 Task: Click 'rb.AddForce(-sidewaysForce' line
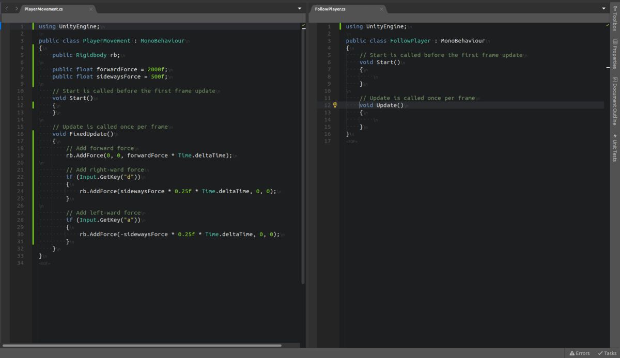(179, 234)
